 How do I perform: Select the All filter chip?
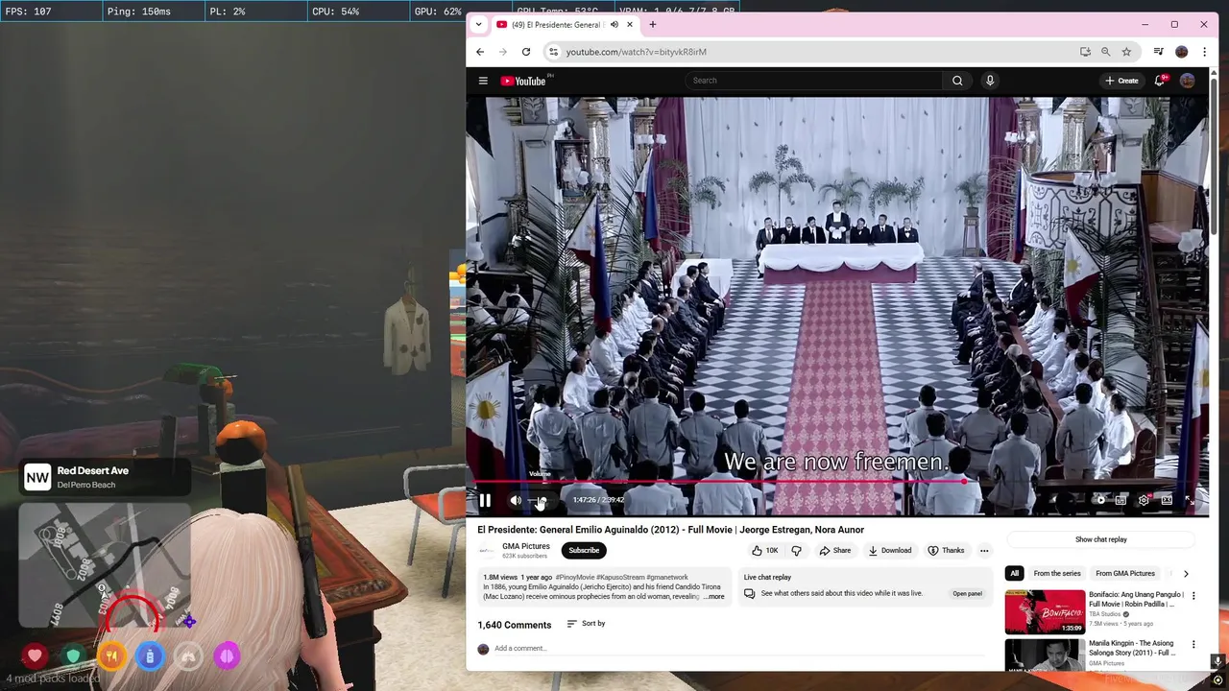click(x=1014, y=574)
